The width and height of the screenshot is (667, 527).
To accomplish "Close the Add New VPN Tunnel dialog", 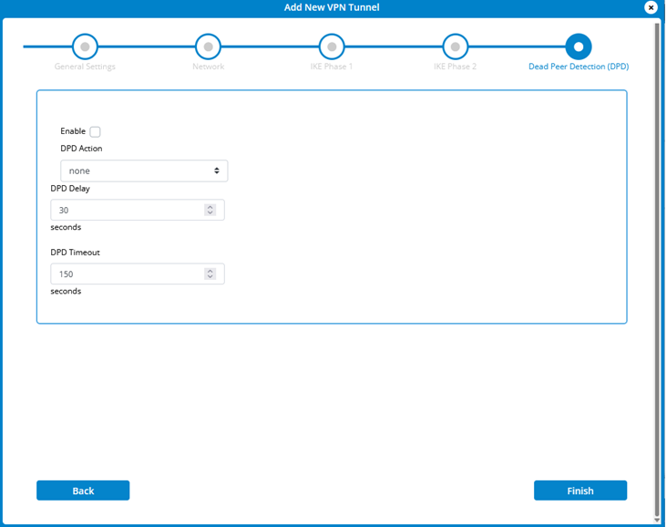I will pos(651,8).
